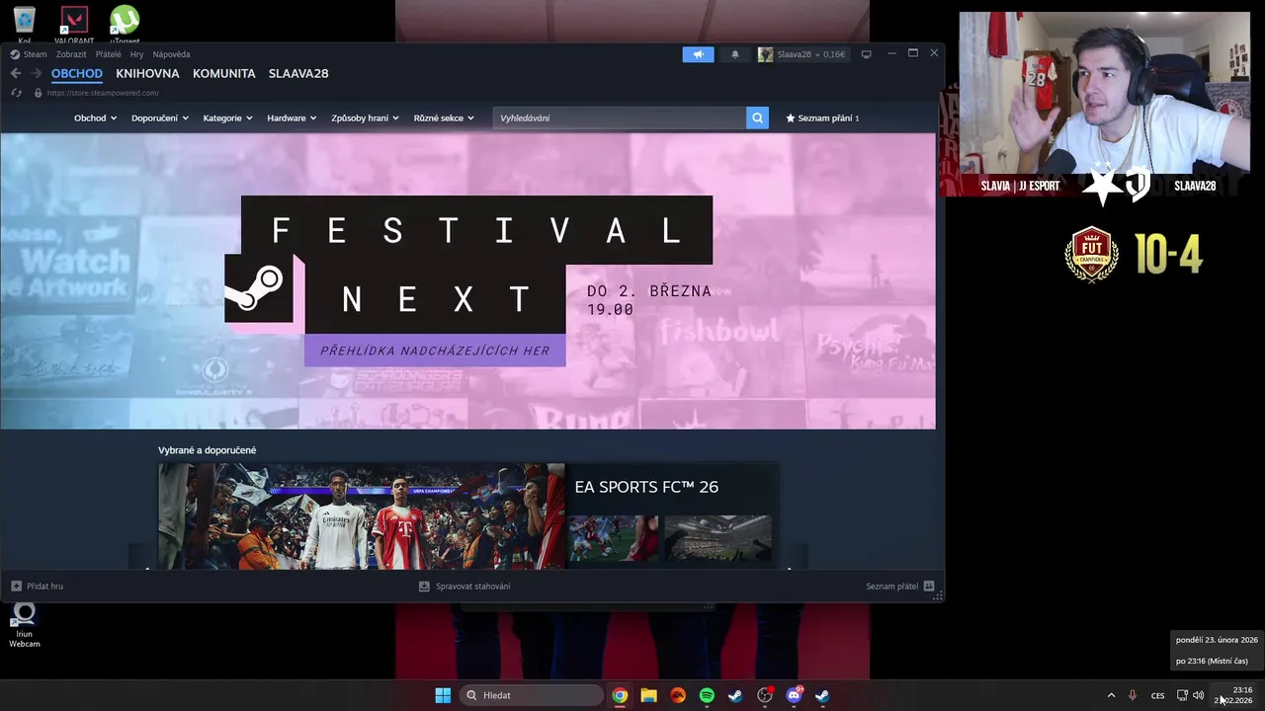
Task: Open the Steam menu in the menu bar
Action: coord(35,54)
